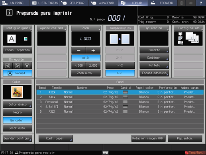The width and height of the screenshot is (206, 155).
Task: Open help with question mark icon
Action: pos(201,3)
